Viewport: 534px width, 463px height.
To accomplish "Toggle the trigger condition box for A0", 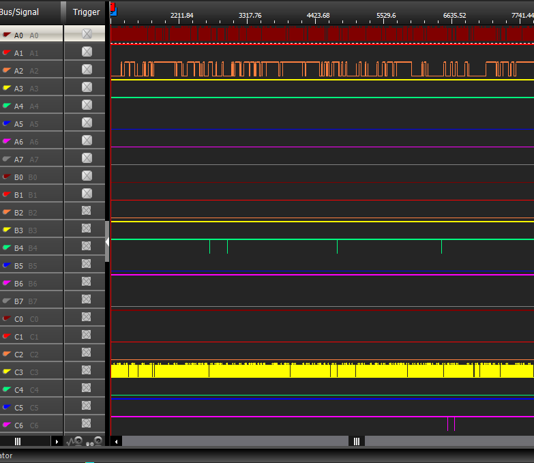I will point(87,33).
